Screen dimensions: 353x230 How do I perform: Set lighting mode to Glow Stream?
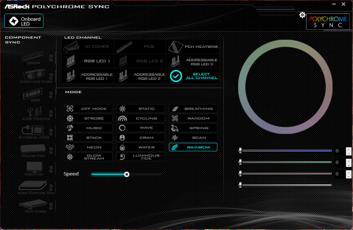pyautogui.click(x=88, y=157)
